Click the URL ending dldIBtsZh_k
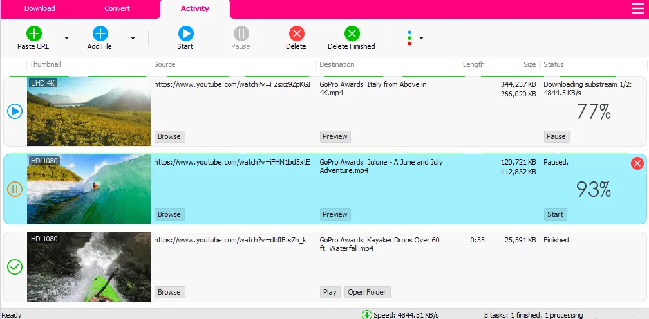 pos(230,240)
